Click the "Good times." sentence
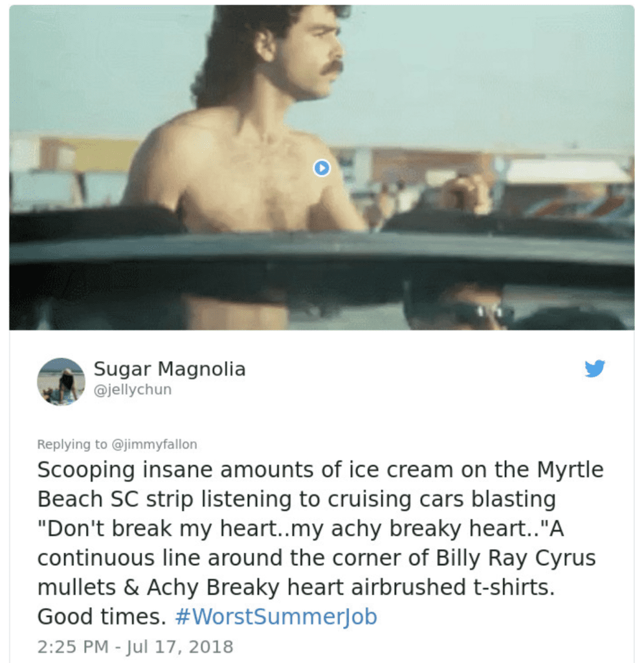Screen dimensions: 635x663 [x=102, y=616]
